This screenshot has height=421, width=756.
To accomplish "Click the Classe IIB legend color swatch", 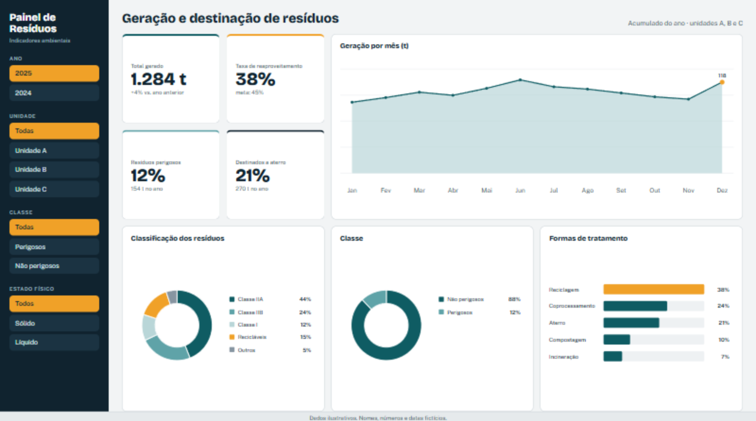I will click(232, 312).
